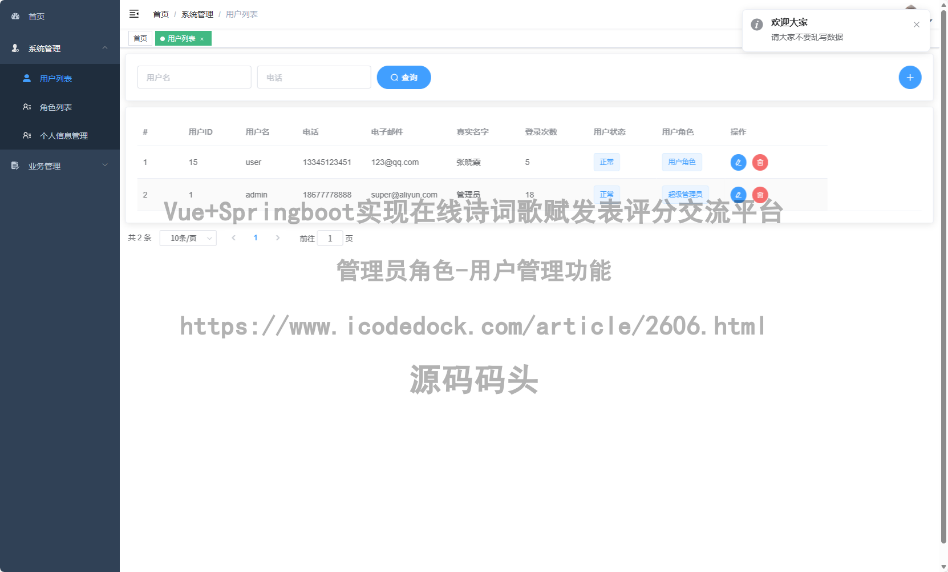Select the 用户列表 user icon in sidebar

coord(26,78)
